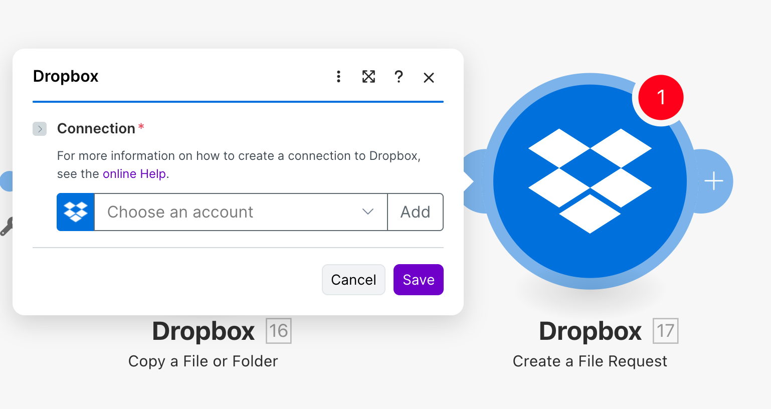The image size is (771, 409).
Task: Click the Connection field label
Action: [x=96, y=129]
